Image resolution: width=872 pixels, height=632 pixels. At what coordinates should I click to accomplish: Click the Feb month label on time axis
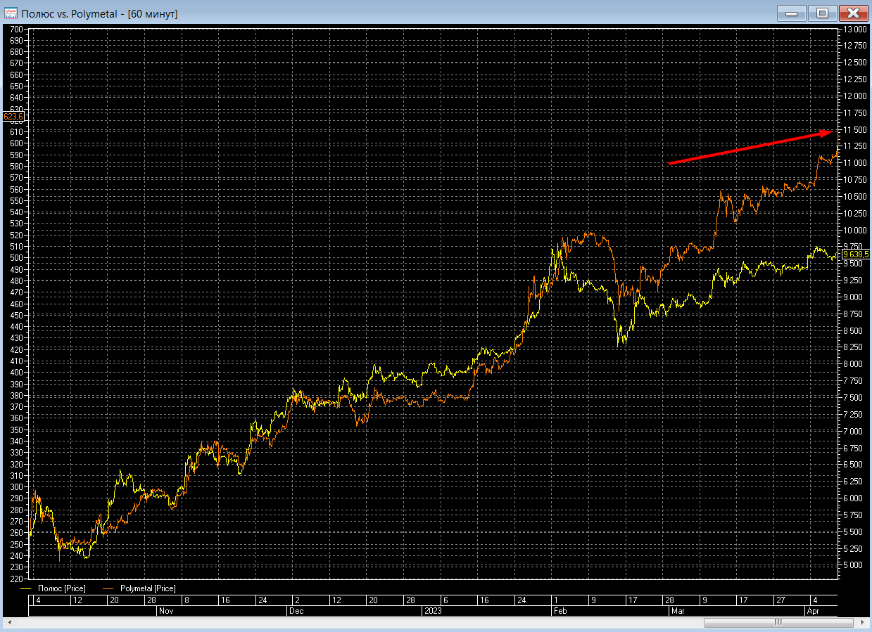point(560,612)
